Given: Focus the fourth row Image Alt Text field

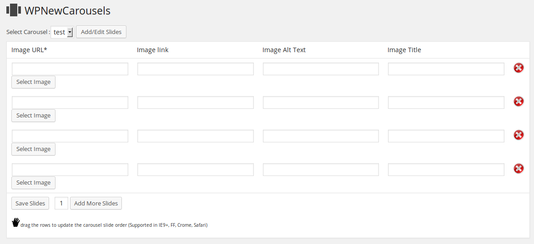Looking at the screenshot, I should pos(321,170).
